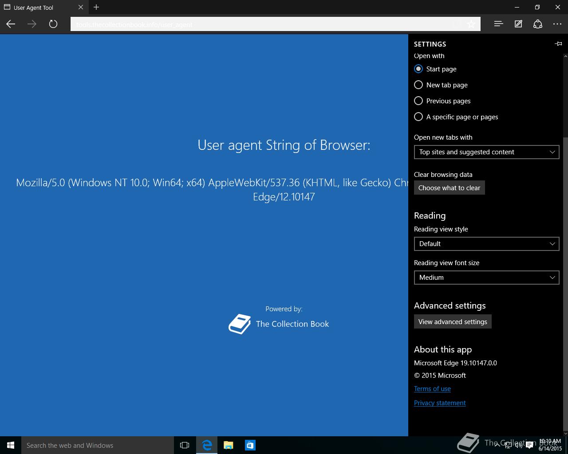This screenshot has width=568, height=454.
Task: Open the Share panel
Action: 538,24
